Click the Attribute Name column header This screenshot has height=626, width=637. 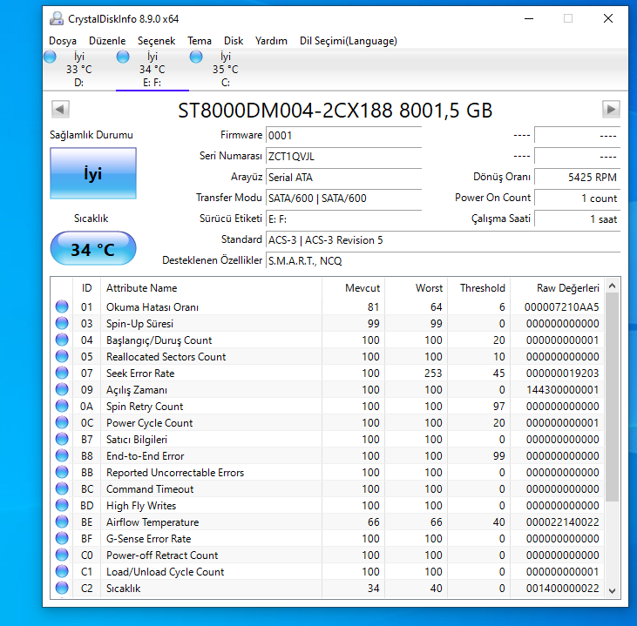coord(211,288)
